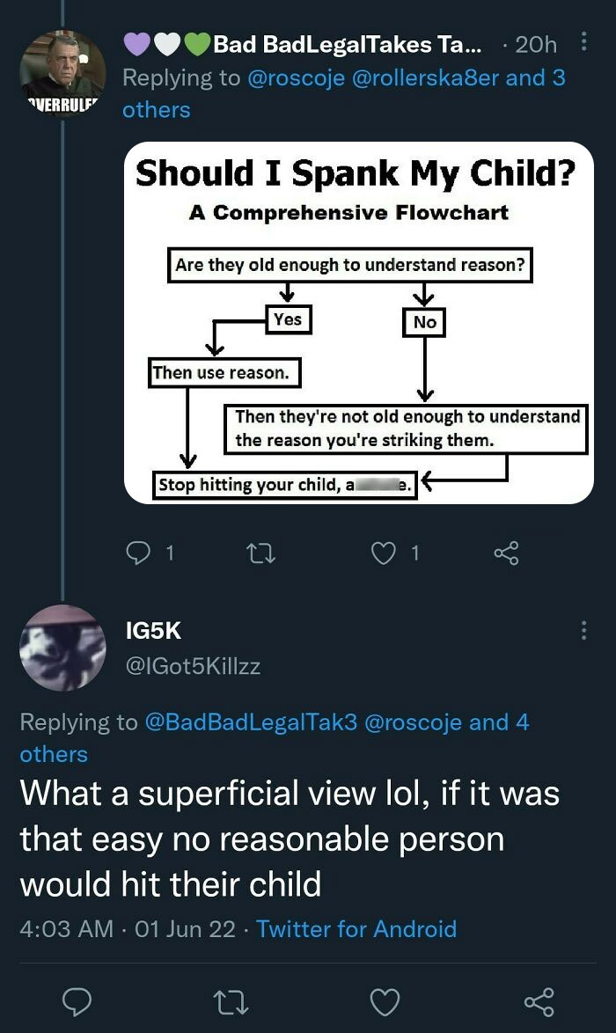Like the flowchart tweet
This screenshot has height=1033, width=616.
click(383, 553)
